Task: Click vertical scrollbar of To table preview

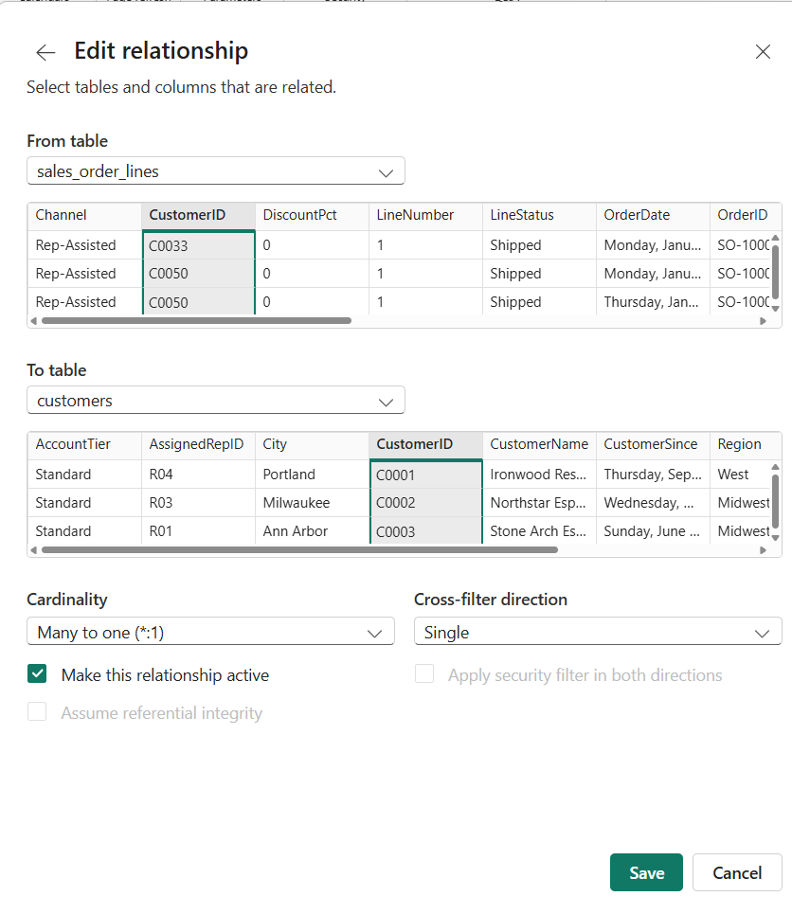Action: [x=776, y=501]
